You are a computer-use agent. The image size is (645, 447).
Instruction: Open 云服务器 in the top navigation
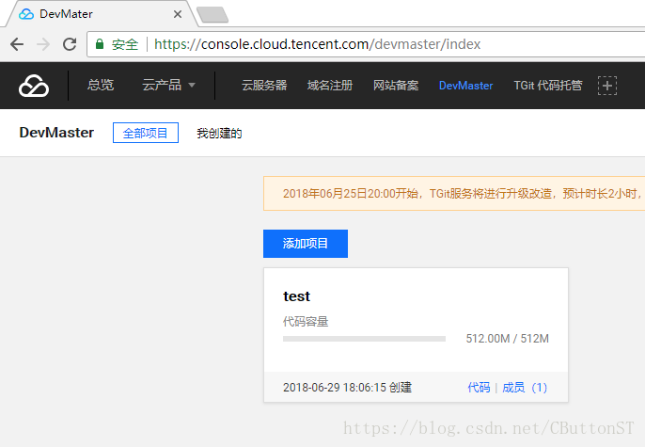264,86
